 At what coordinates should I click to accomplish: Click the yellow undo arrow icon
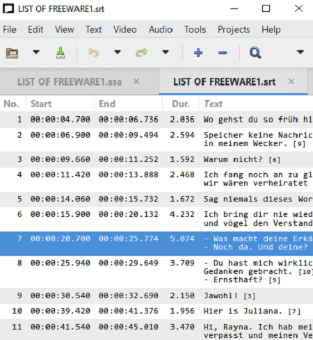point(93,53)
